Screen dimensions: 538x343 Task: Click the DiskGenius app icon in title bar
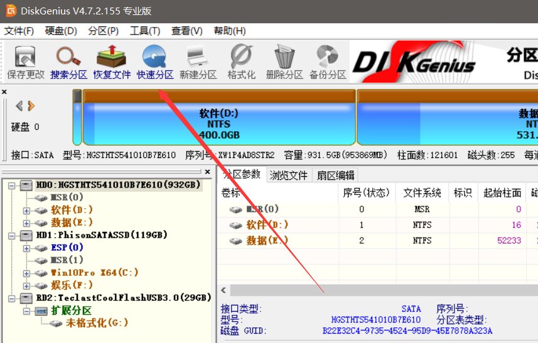11,11
